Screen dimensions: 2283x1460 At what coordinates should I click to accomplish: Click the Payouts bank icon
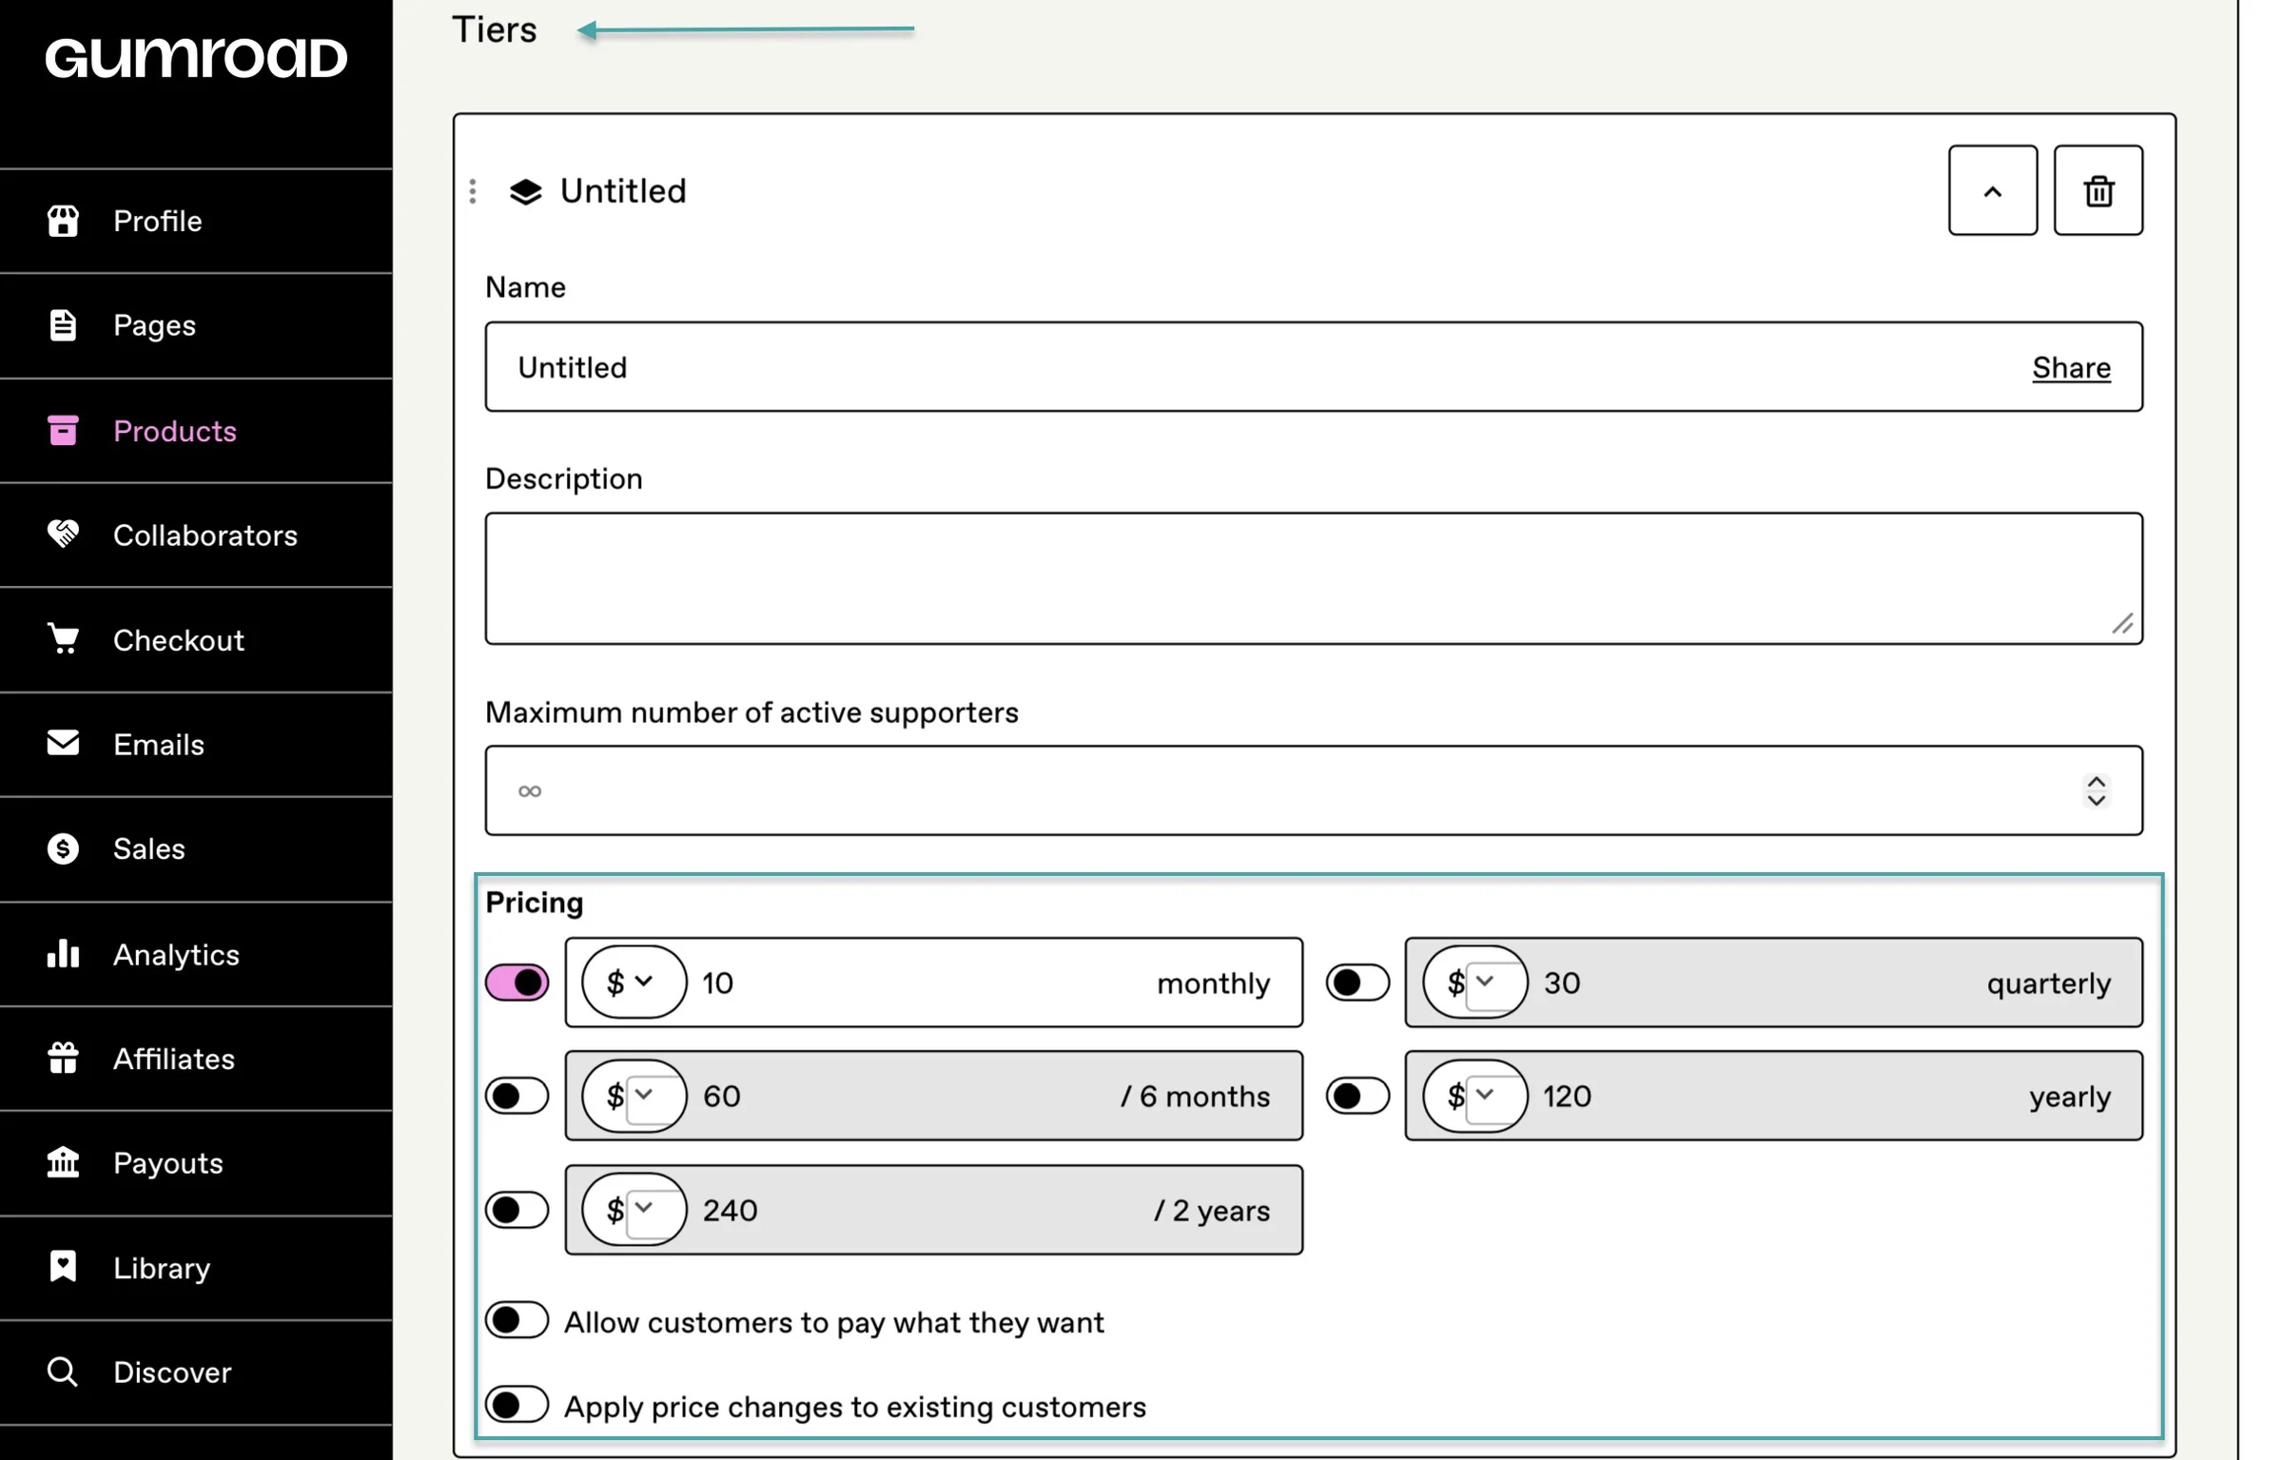pos(63,1162)
